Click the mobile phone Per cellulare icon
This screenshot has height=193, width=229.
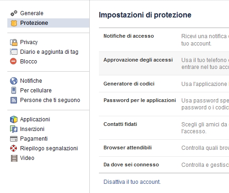pyautogui.click(x=14, y=91)
